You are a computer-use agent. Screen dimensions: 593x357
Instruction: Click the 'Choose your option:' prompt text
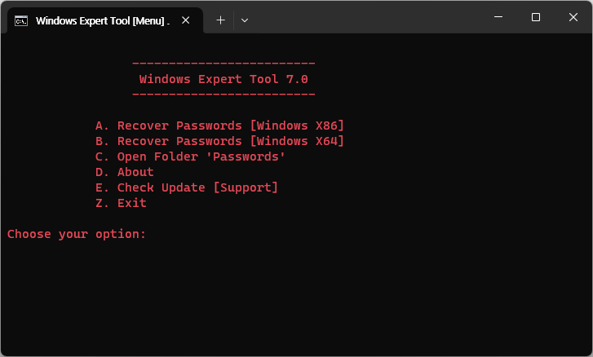77,234
